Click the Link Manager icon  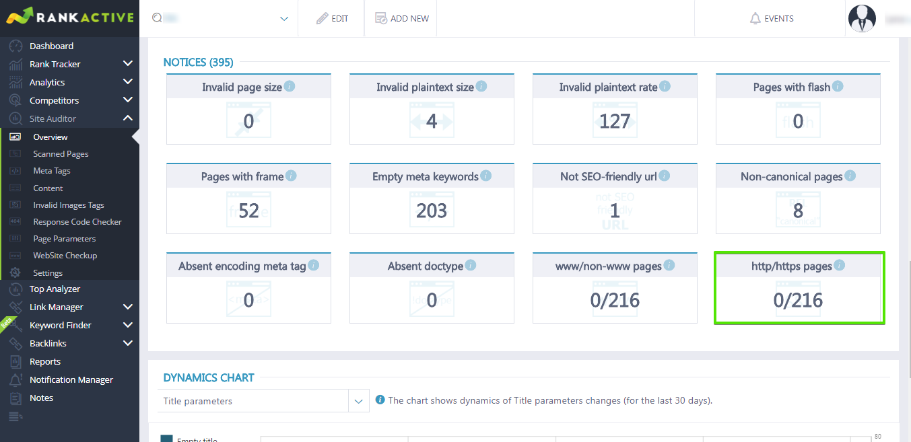(15, 307)
